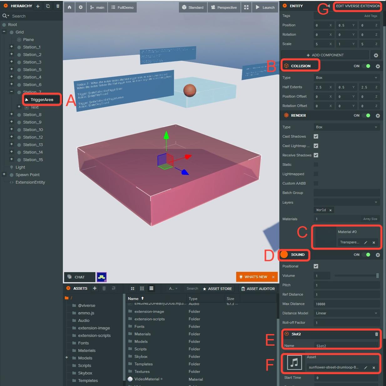Uncheck the Cast Shadows checkbox
Viewport: 386px width, 386px height.
tap(316, 136)
